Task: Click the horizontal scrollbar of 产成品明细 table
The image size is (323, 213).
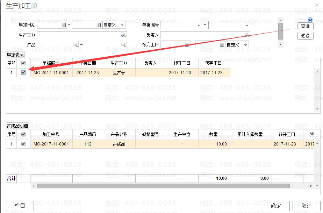Action: click(x=163, y=186)
